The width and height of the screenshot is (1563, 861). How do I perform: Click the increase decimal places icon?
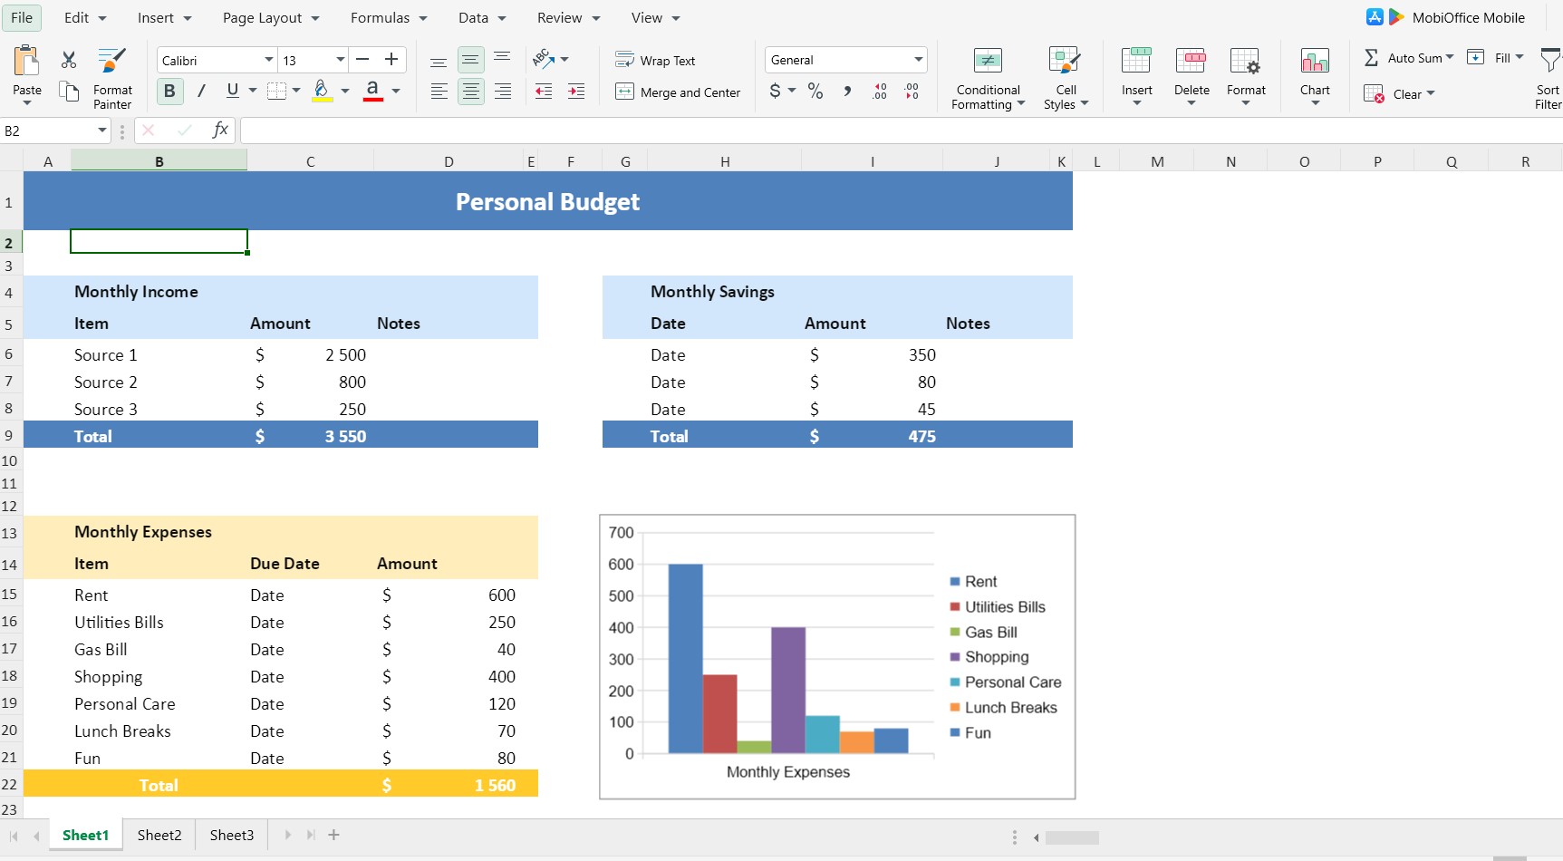(877, 91)
